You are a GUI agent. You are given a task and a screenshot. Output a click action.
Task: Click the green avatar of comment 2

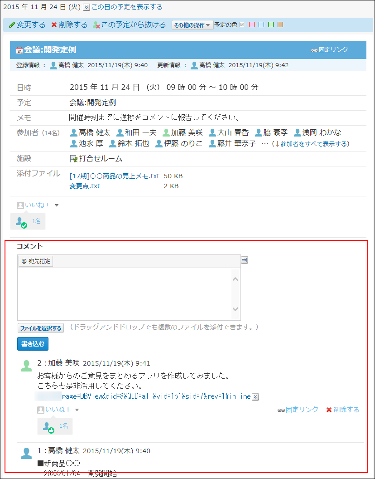27,366
